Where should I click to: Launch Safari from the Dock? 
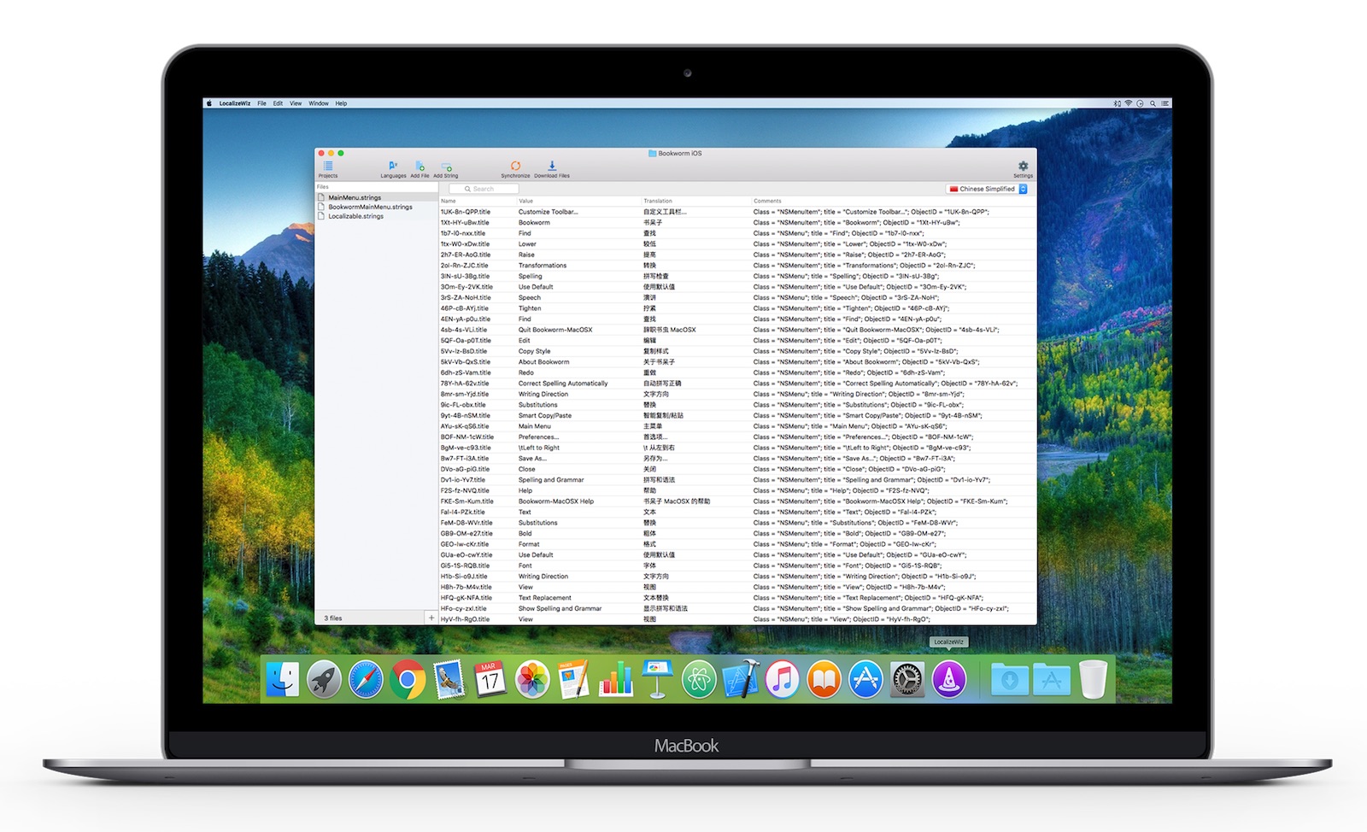click(x=366, y=680)
